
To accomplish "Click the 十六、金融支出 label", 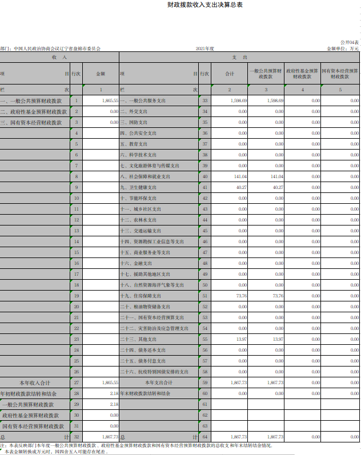I will pyautogui.click(x=136, y=263).
